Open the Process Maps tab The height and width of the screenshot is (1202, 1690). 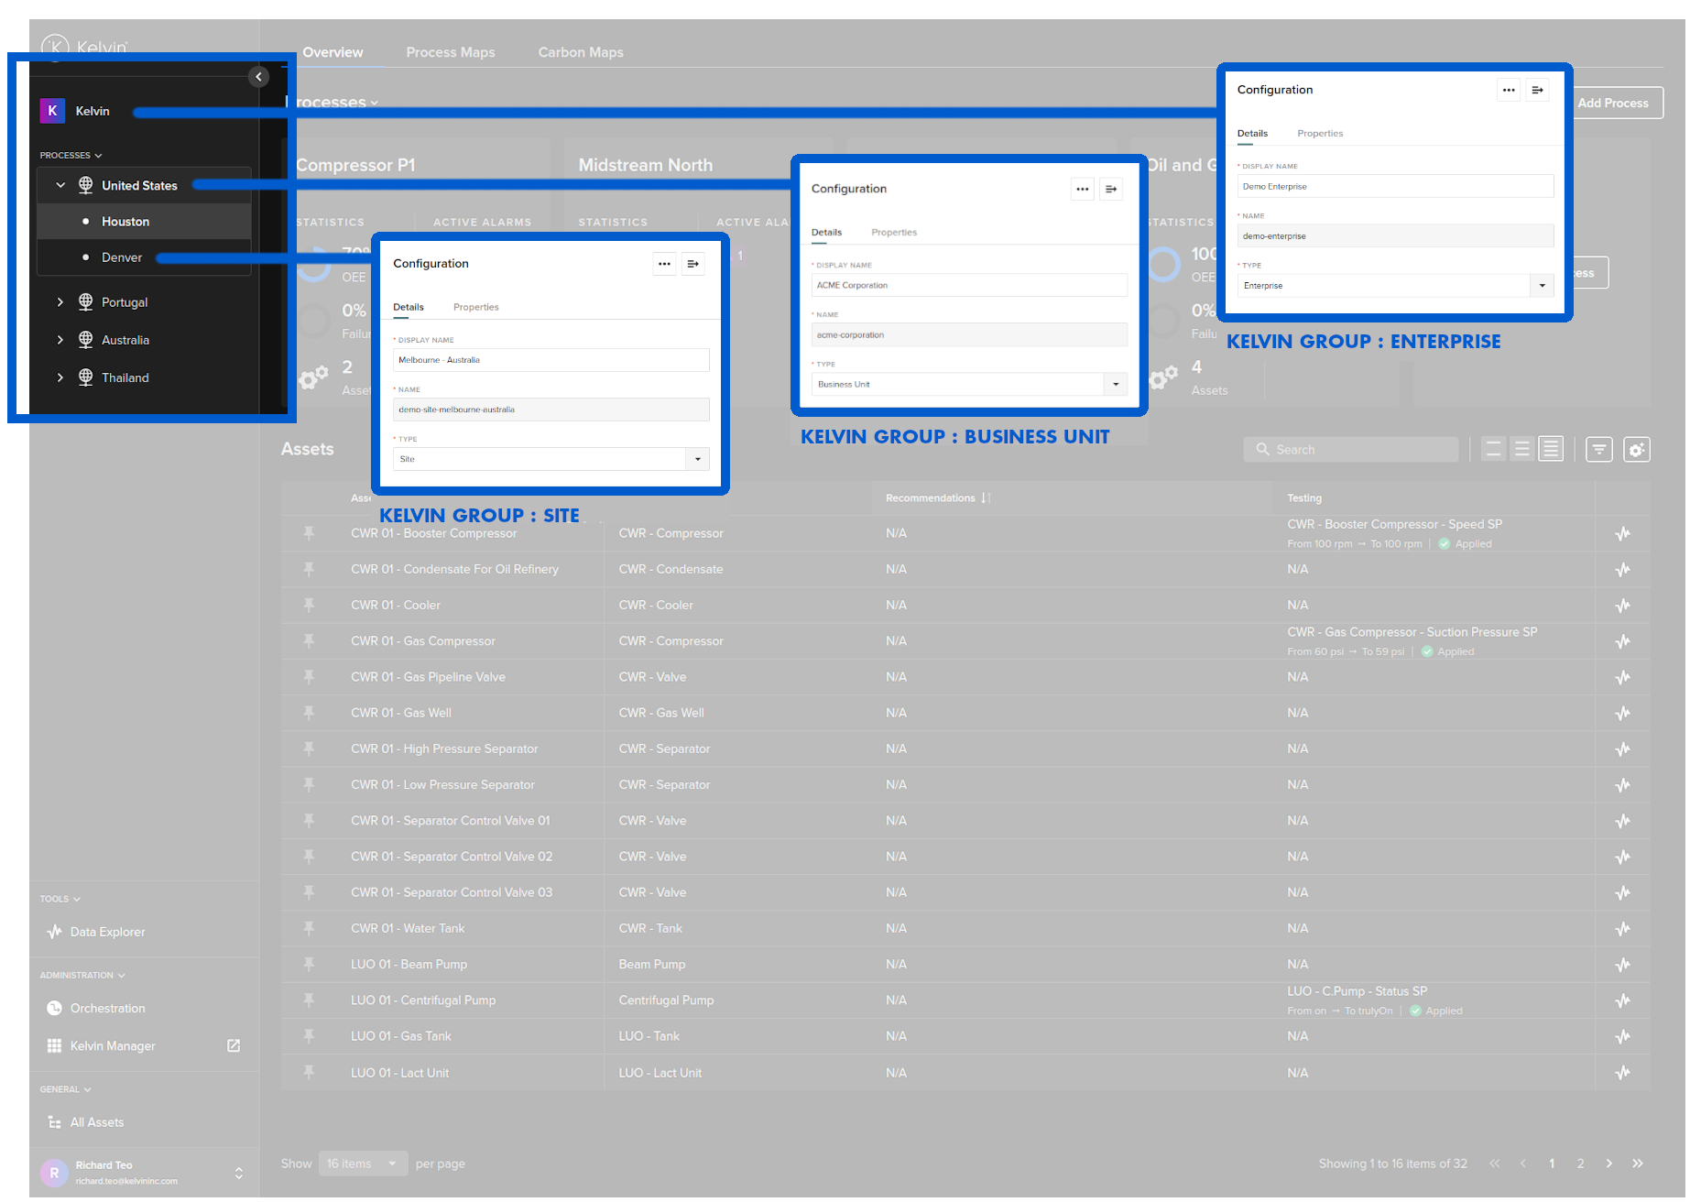click(450, 52)
